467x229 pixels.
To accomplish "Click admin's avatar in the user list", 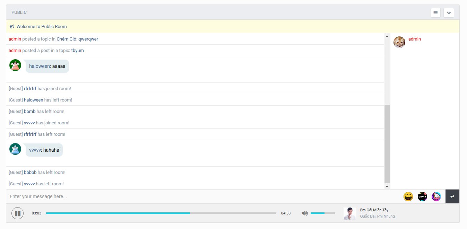I will coord(399,42).
